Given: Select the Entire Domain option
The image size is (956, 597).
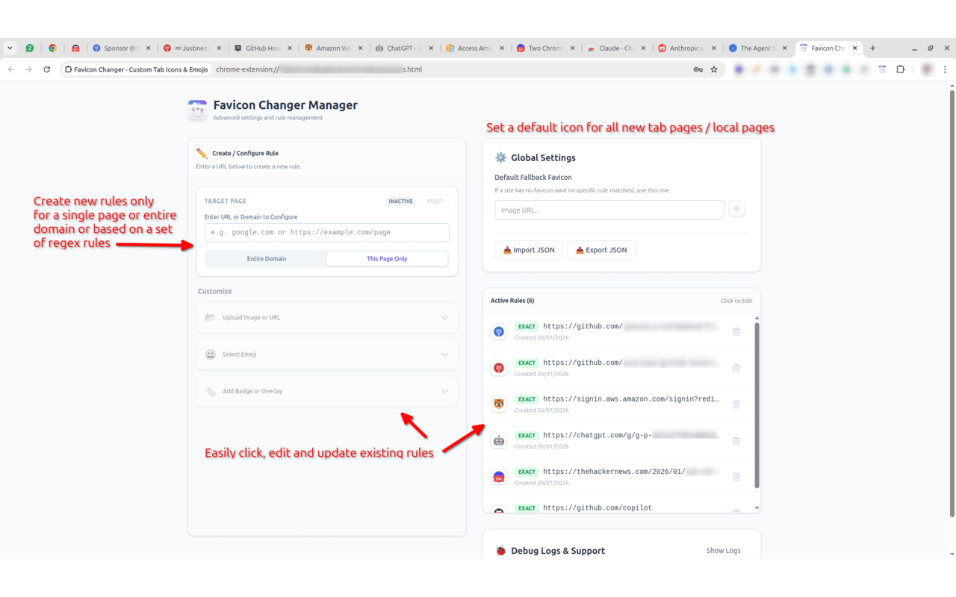Looking at the screenshot, I should tap(267, 259).
